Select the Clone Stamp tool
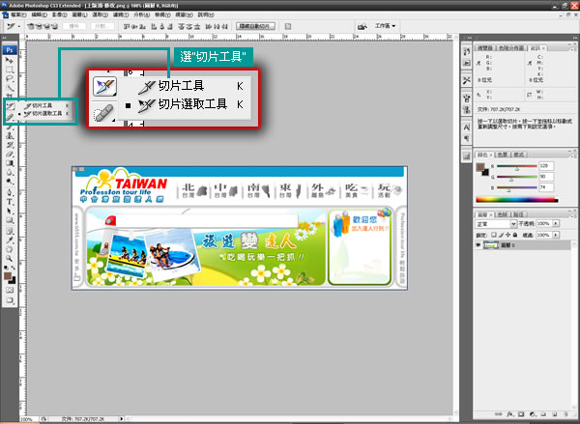Image resolution: width=580 pixels, height=424 pixels. coord(10,135)
